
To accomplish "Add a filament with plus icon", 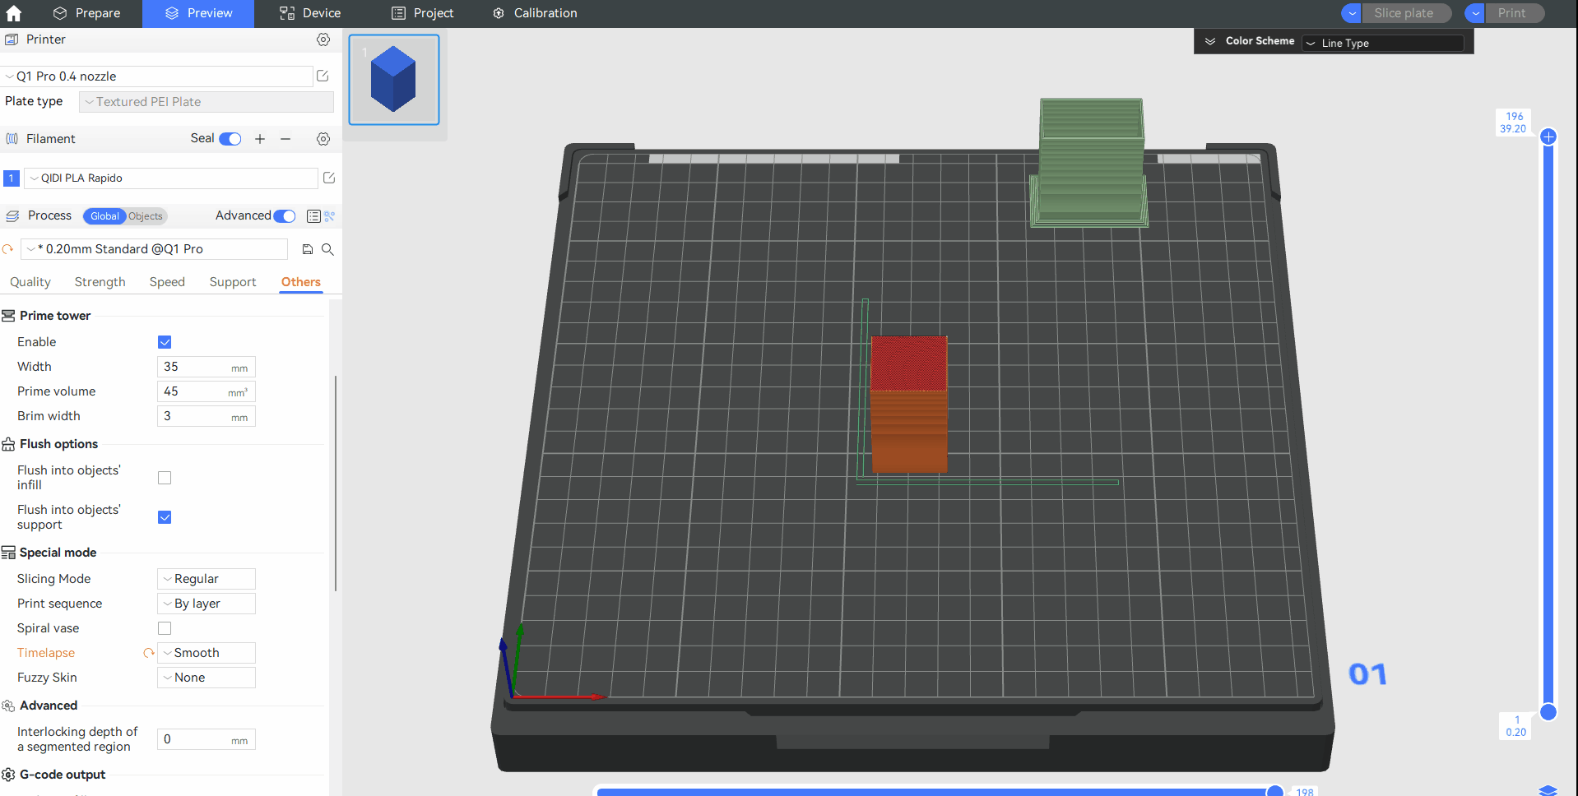I will [260, 139].
